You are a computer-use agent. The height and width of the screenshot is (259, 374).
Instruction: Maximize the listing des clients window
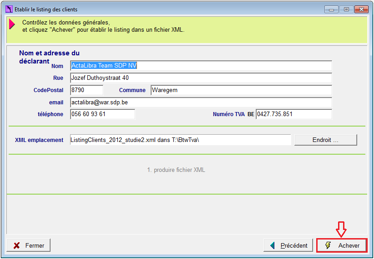(x=346, y=10)
